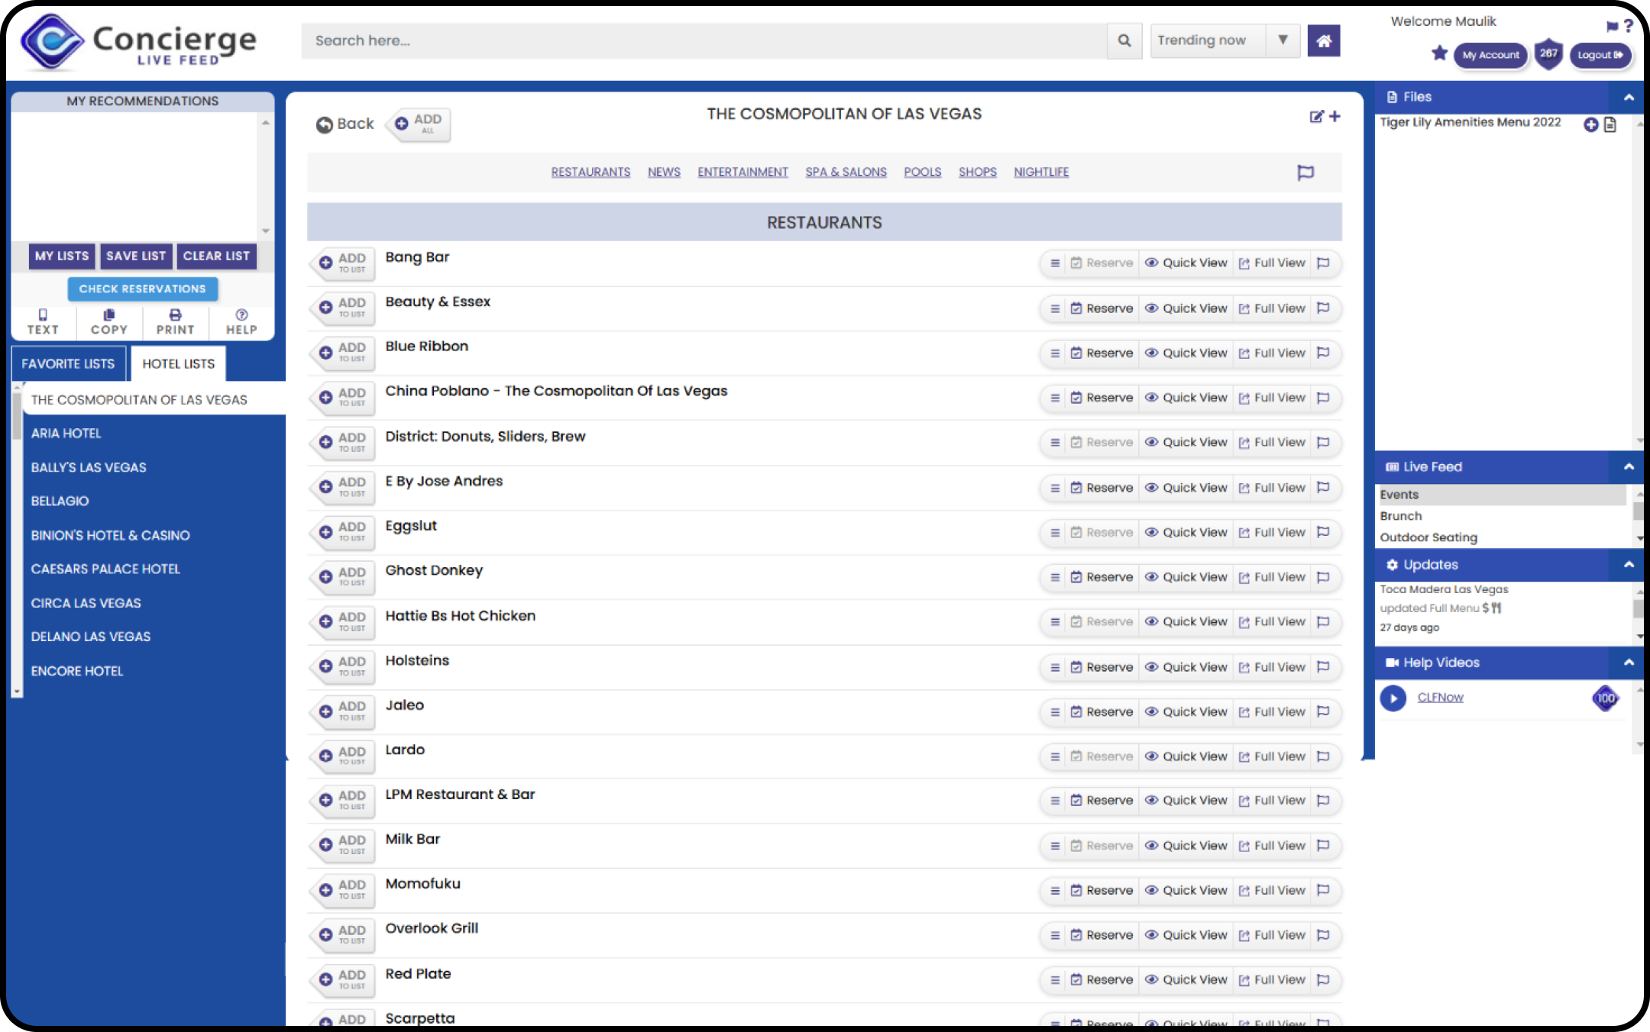The image size is (1650, 1032).
Task: Open the Trending now dropdown
Action: click(1225, 40)
